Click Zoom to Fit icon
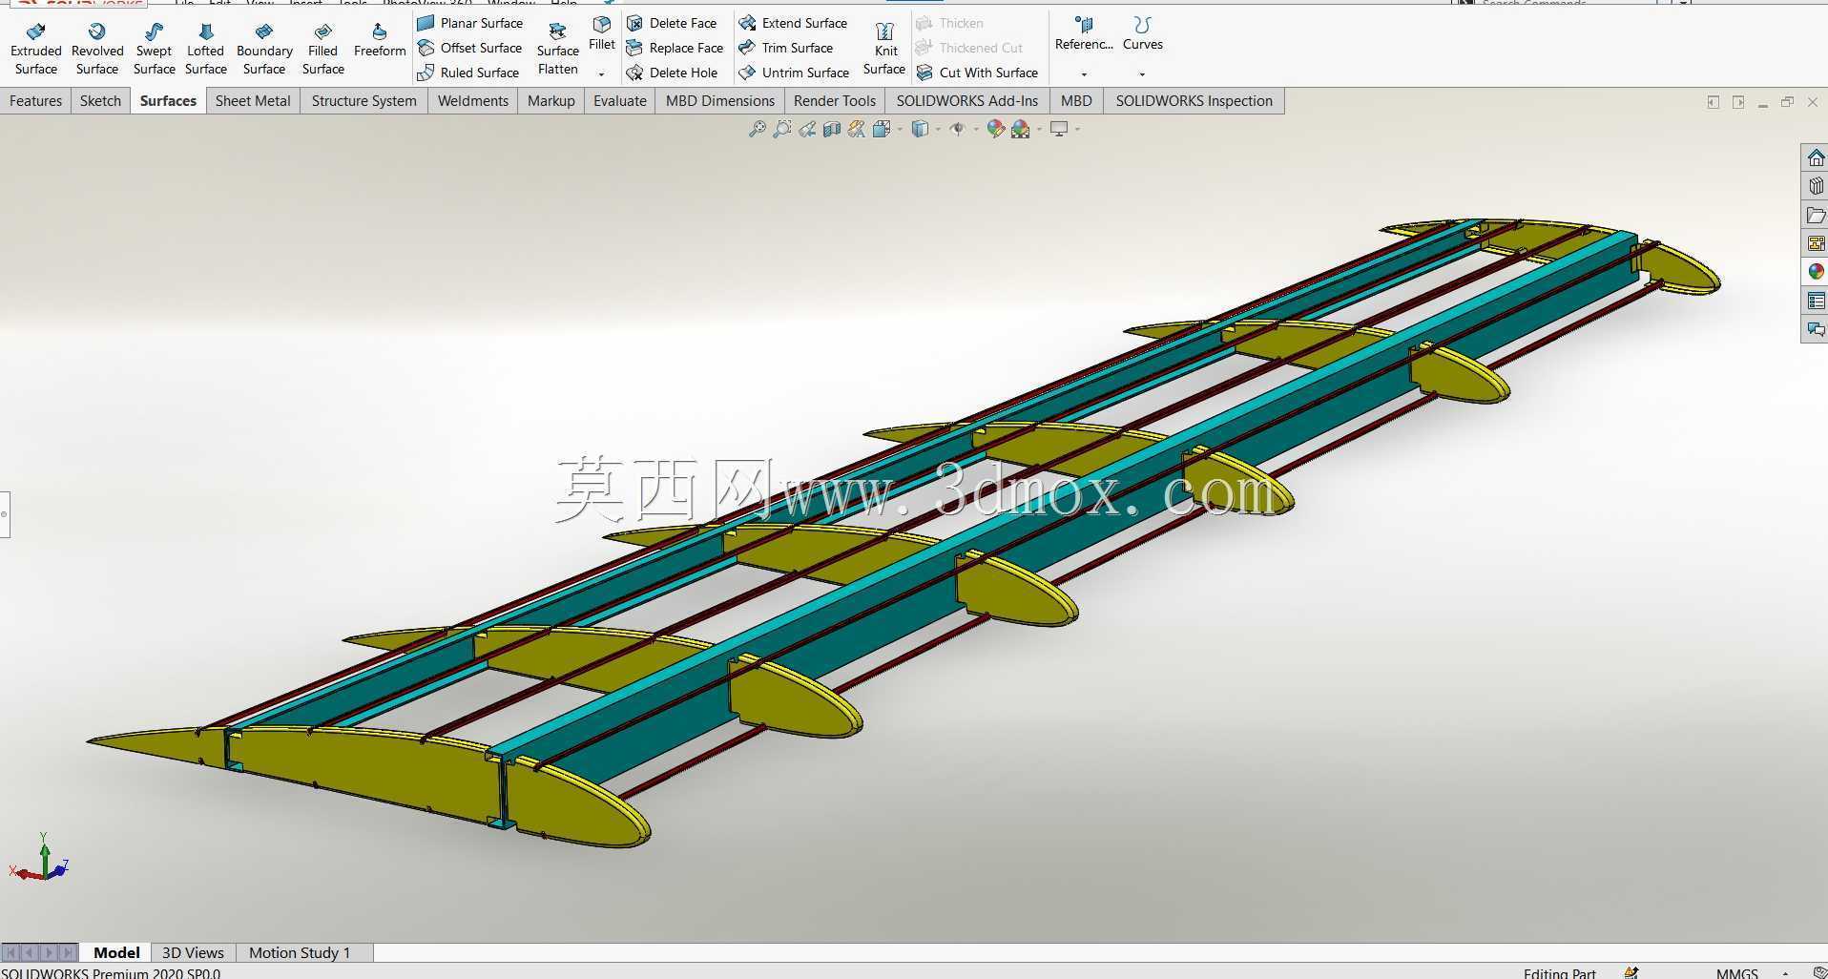1828x979 pixels. pos(758,129)
